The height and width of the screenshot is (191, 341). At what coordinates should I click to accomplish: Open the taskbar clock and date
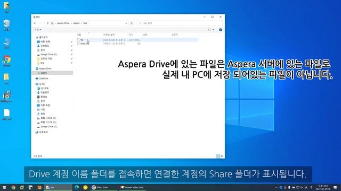tap(323, 187)
